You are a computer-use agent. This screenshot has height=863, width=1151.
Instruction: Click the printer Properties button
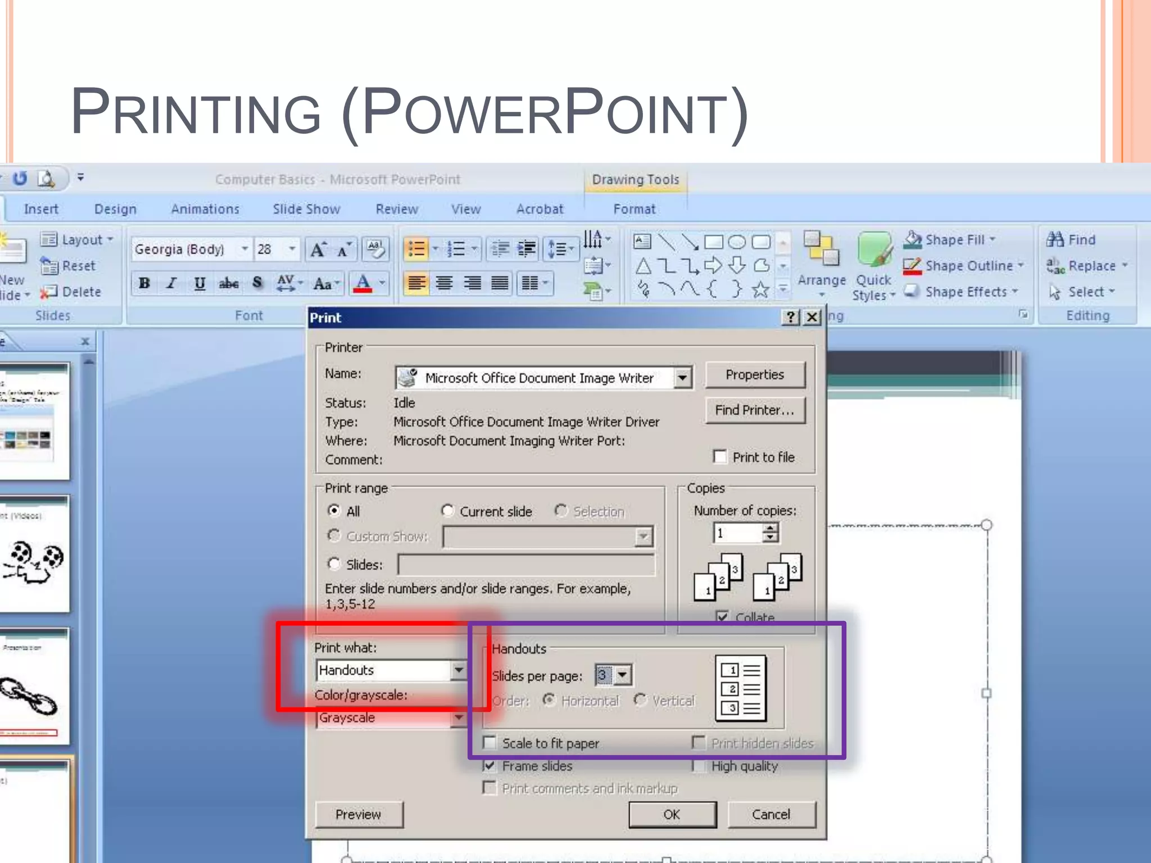pyautogui.click(x=755, y=375)
